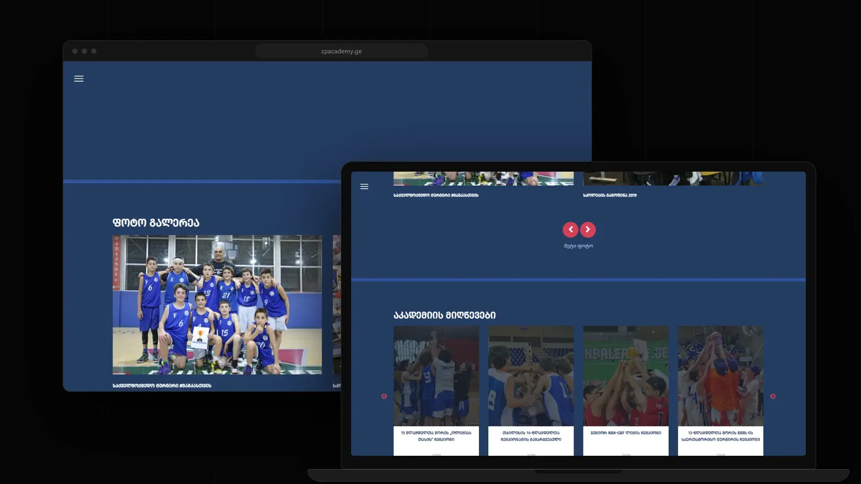Go to previous achievements slide arrow

384,397
